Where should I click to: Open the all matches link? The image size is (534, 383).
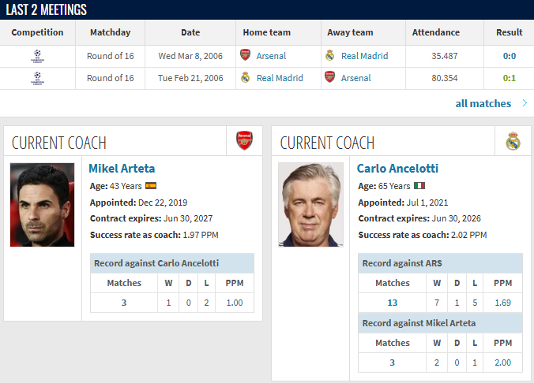pyautogui.click(x=483, y=103)
